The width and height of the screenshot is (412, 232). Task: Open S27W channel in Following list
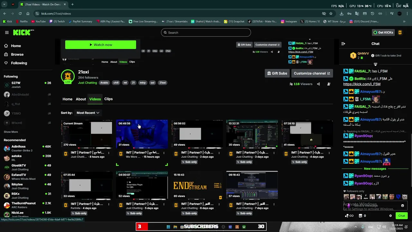pyautogui.click(x=27, y=85)
